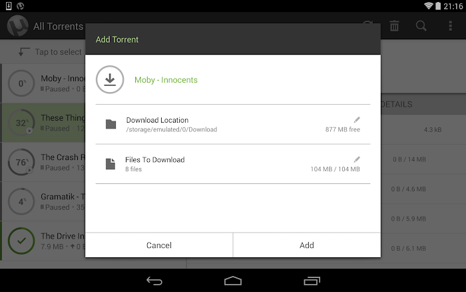Tap the Add button in dialog
This screenshot has width=466, height=292.
click(307, 245)
